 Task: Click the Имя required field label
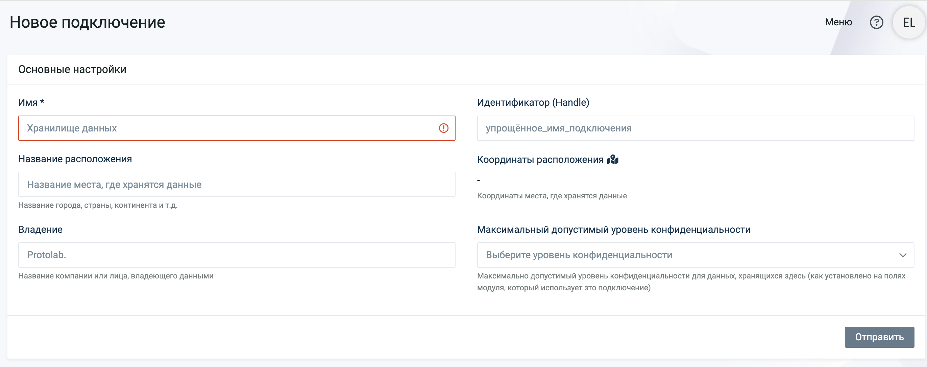(31, 102)
